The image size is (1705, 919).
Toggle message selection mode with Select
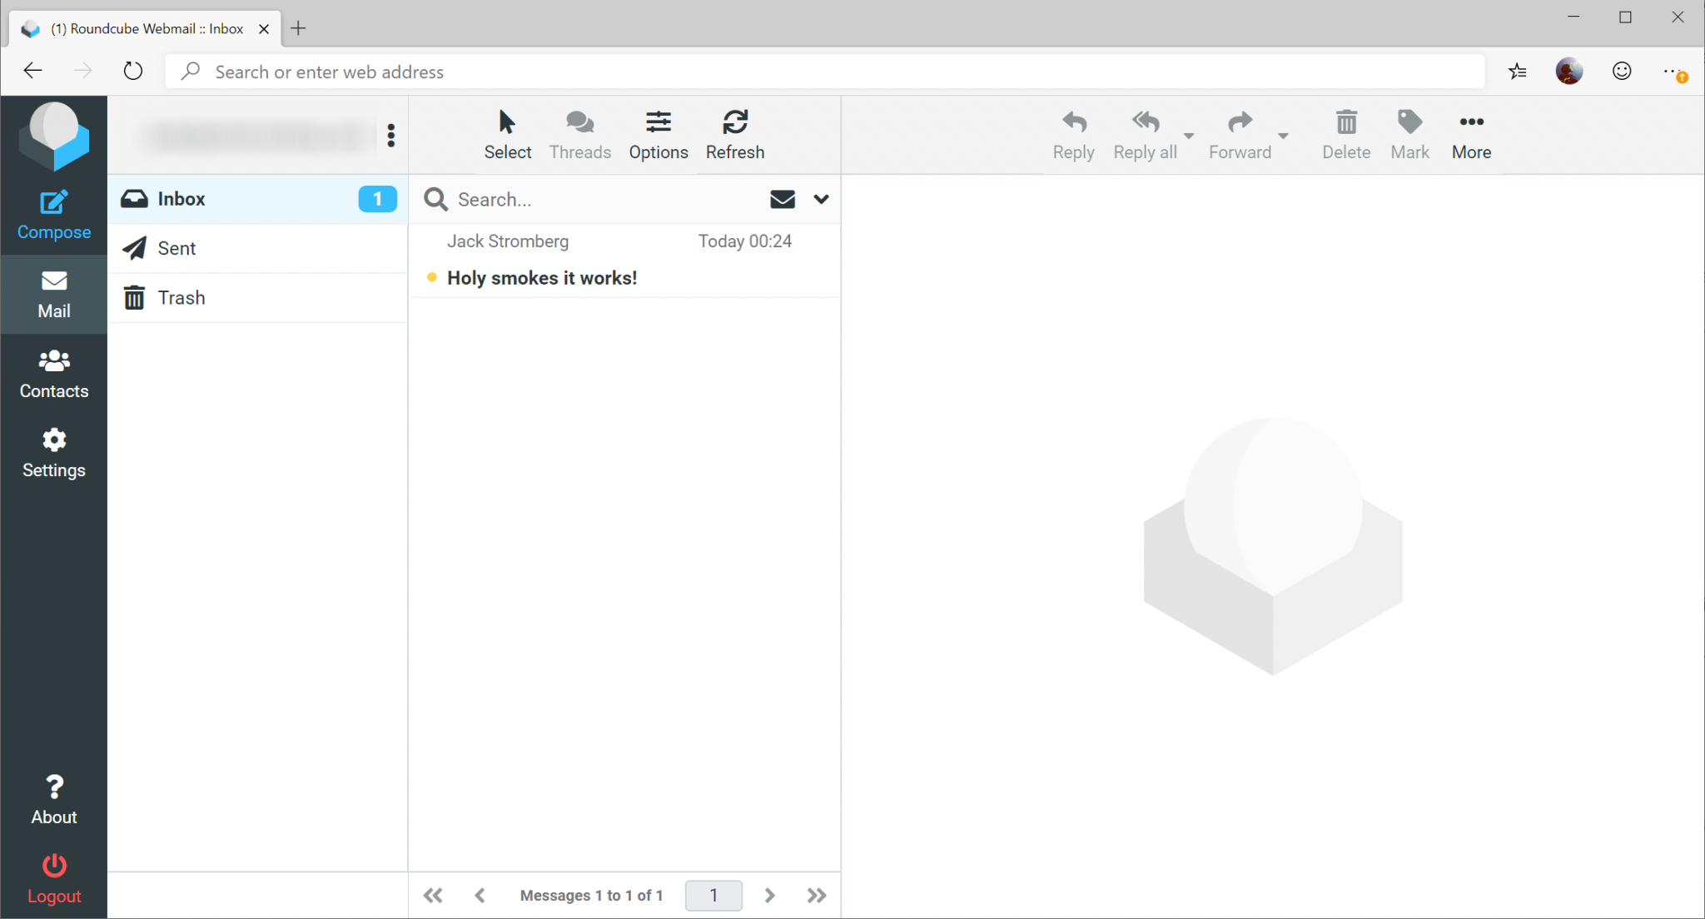(x=507, y=133)
